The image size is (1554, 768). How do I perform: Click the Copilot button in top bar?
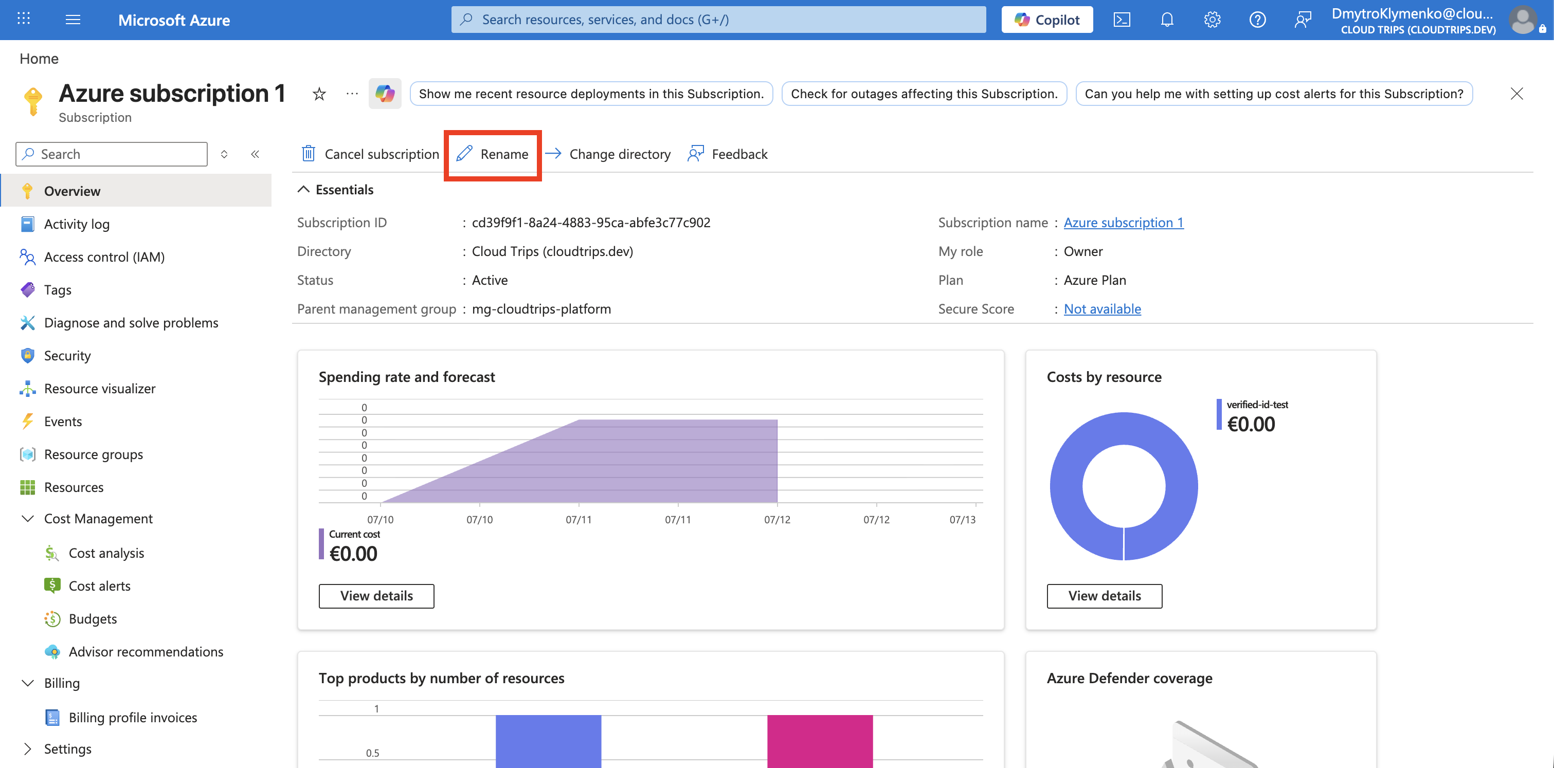point(1046,20)
